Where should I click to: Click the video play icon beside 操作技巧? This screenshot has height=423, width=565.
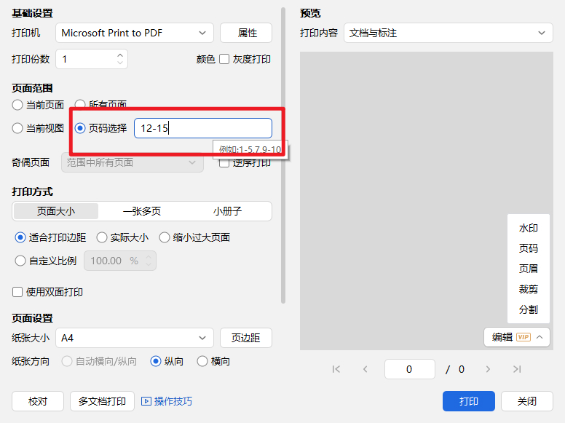click(x=146, y=401)
